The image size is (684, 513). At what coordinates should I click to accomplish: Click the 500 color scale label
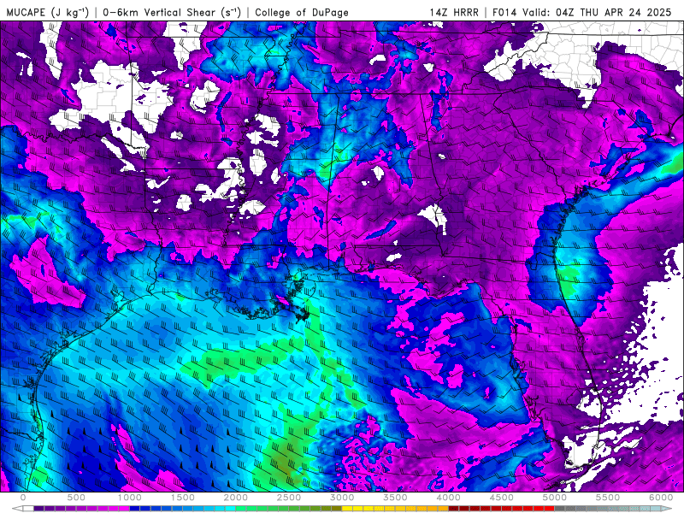[x=76, y=498]
